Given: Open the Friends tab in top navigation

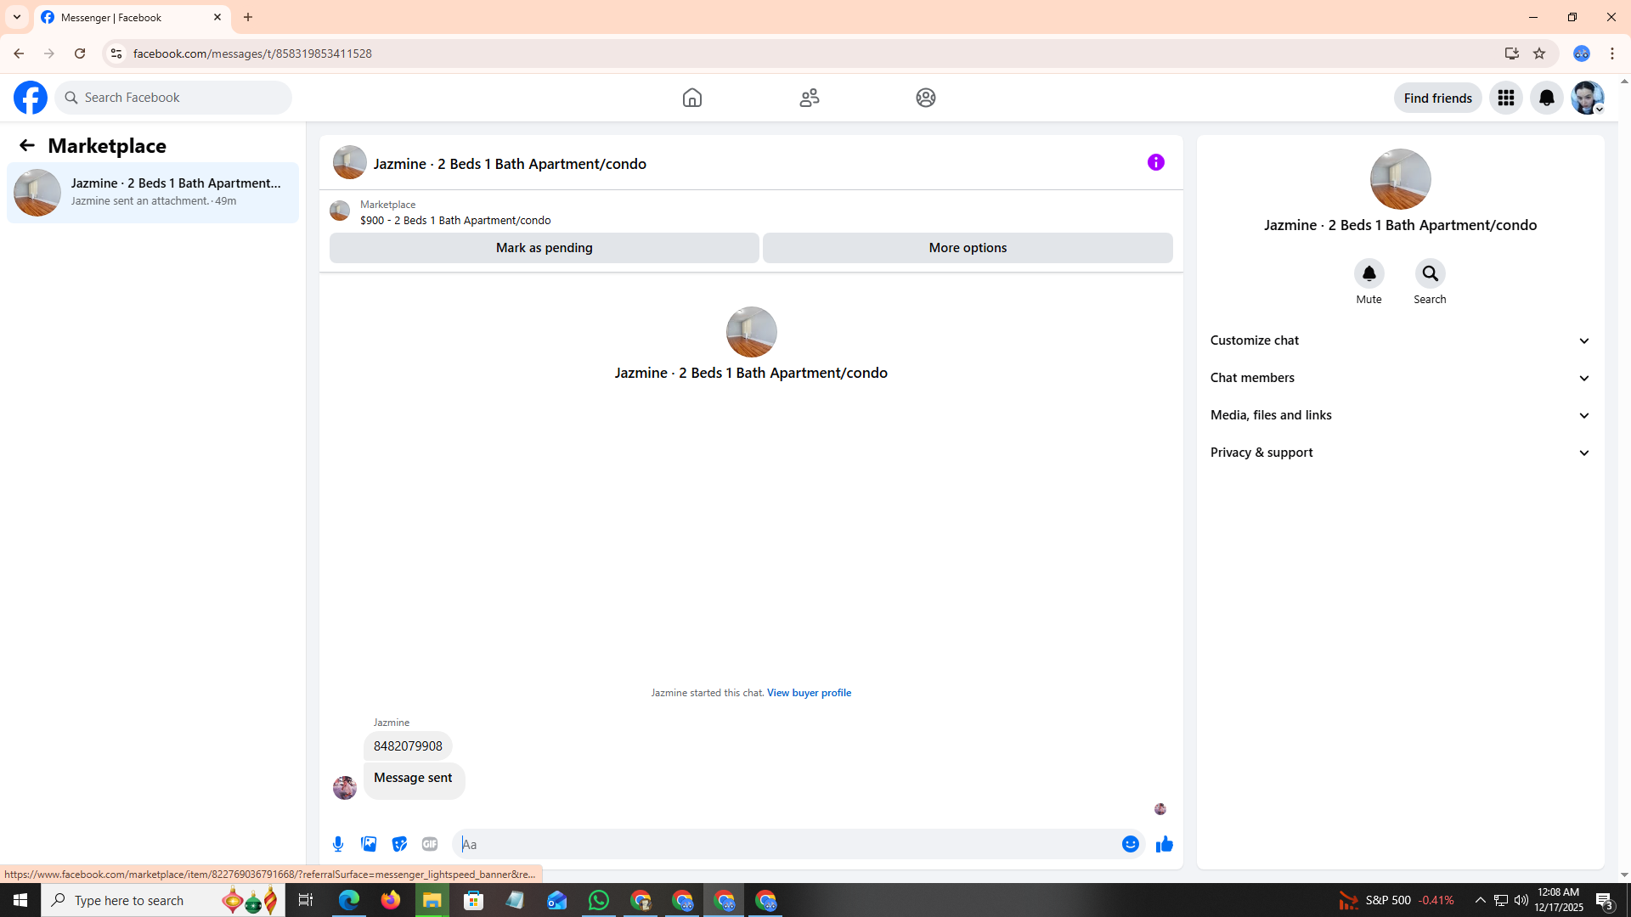Looking at the screenshot, I should [x=809, y=98].
